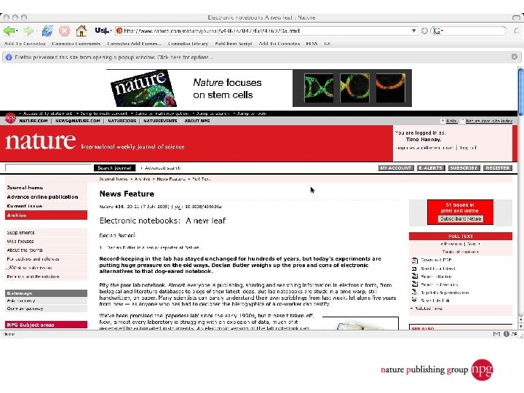Click the Search journal button
The width and height of the screenshot is (524, 393).
pyautogui.click(x=115, y=168)
